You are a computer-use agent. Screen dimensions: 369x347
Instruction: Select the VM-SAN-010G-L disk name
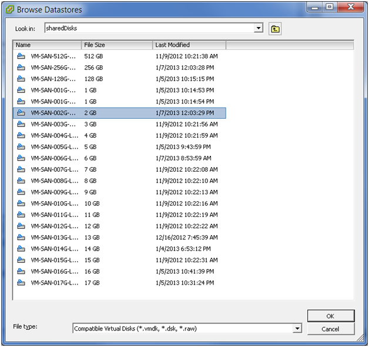pos(55,203)
